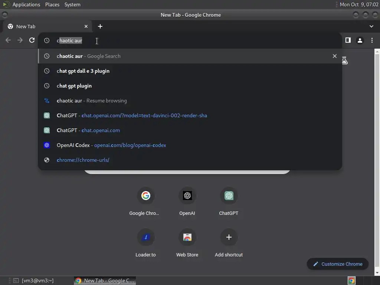Select 'chaotic aur - Resume browsing' suggestion
Image resolution: width=380 pixels, height=285 pixels.
190,101
